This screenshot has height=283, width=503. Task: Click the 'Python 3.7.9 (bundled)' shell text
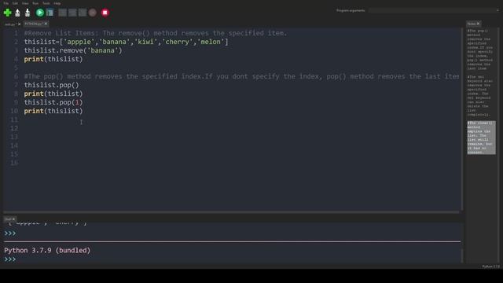[x=47, y=250]
